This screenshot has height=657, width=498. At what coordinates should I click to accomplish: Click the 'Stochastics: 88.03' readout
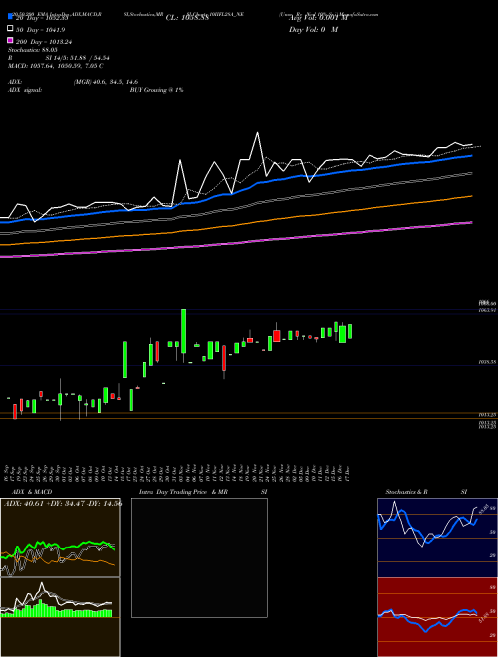(x=33, y=50)
